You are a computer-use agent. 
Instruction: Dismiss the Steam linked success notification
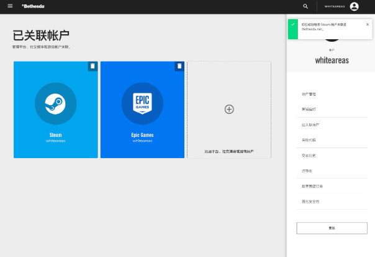368,24
